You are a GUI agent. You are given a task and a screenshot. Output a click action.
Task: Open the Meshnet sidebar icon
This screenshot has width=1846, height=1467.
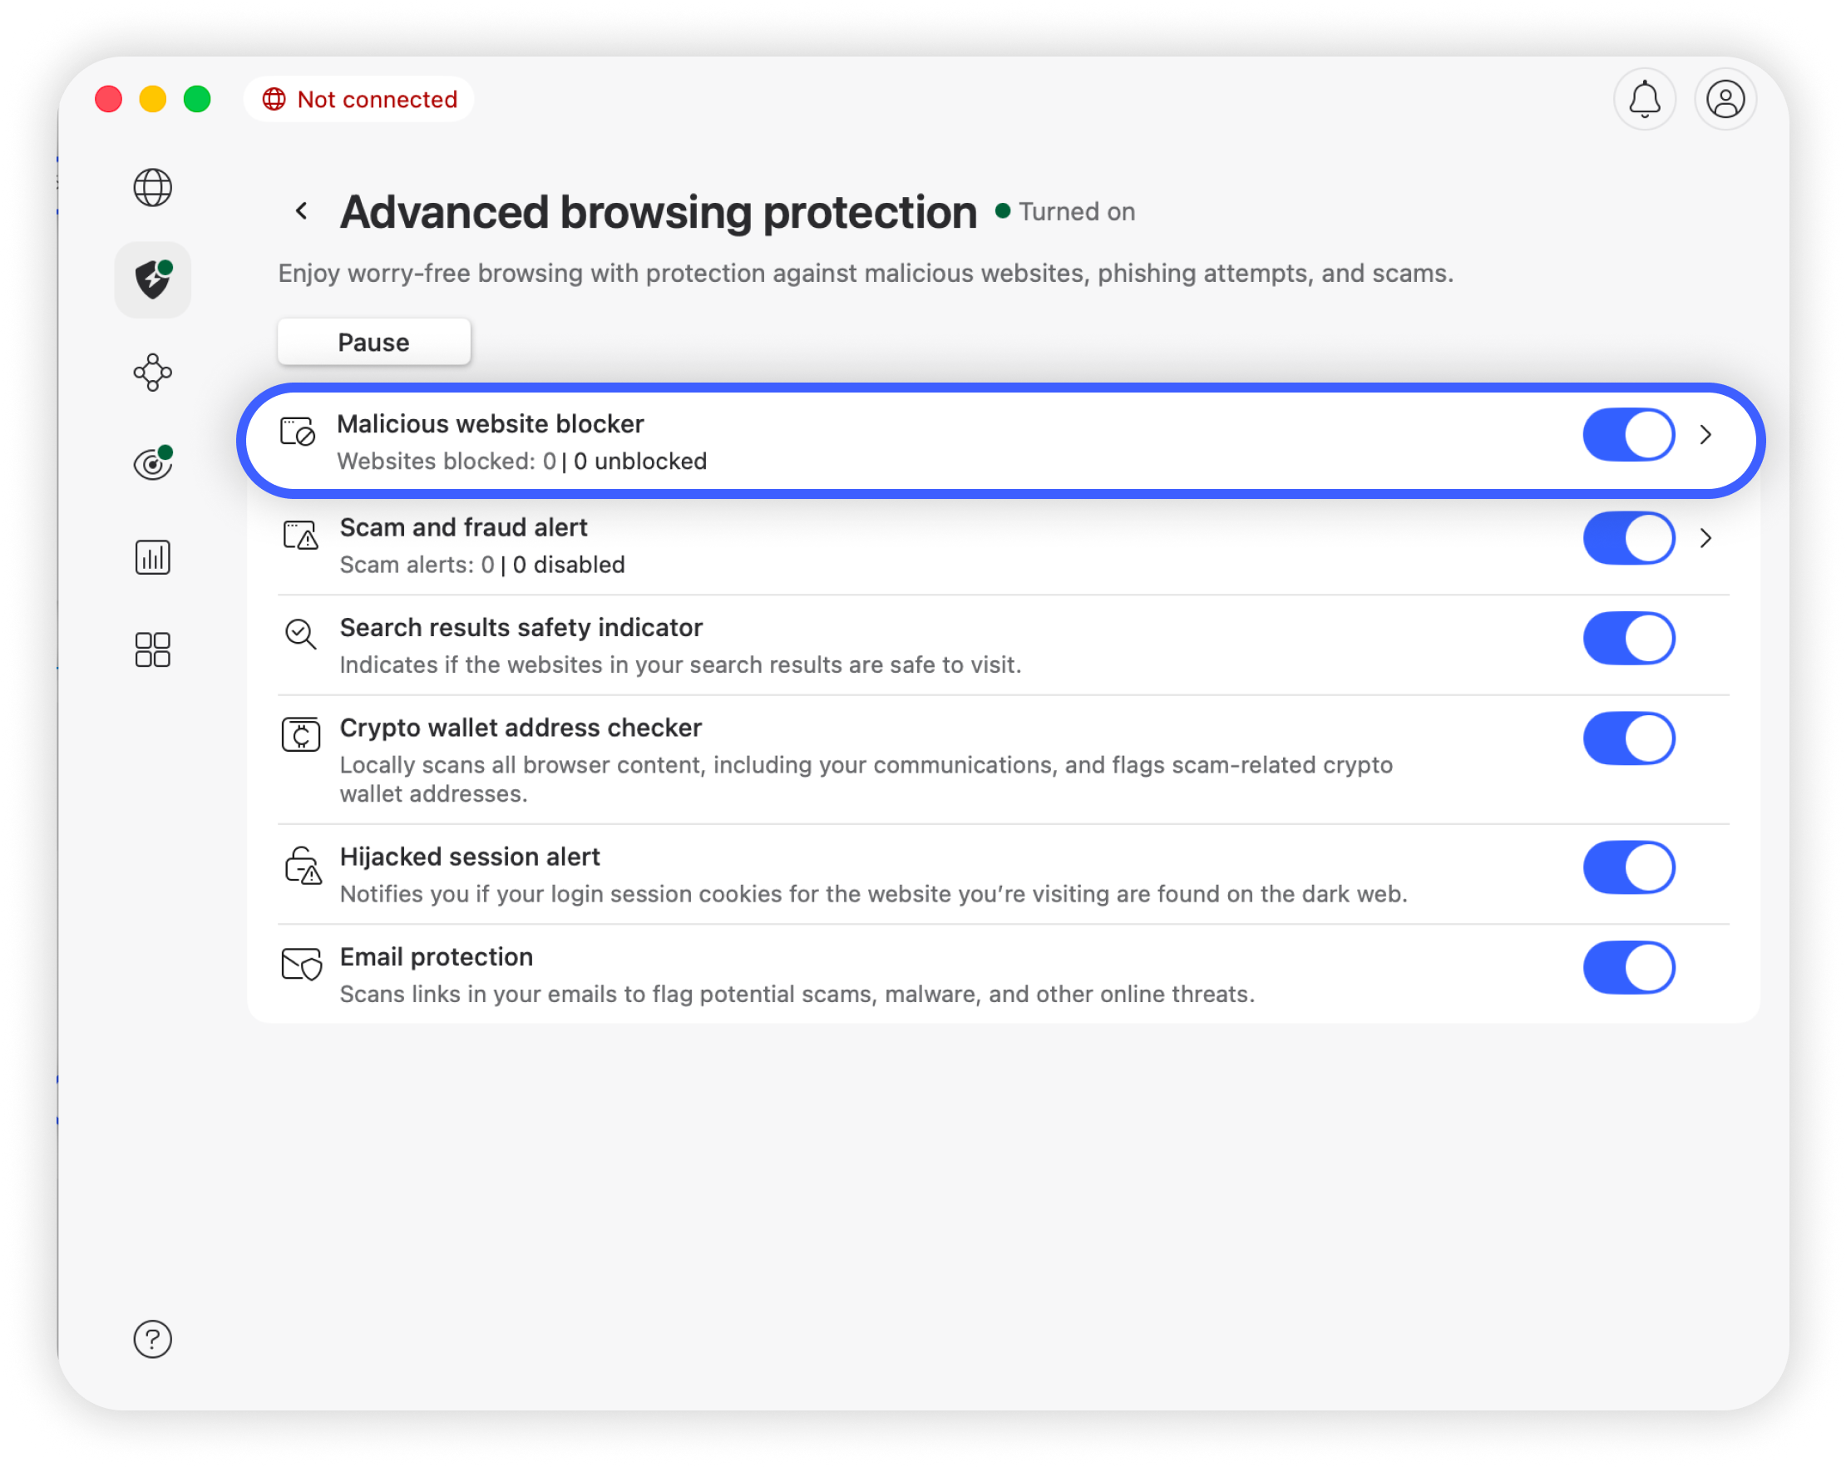(152, 373)
